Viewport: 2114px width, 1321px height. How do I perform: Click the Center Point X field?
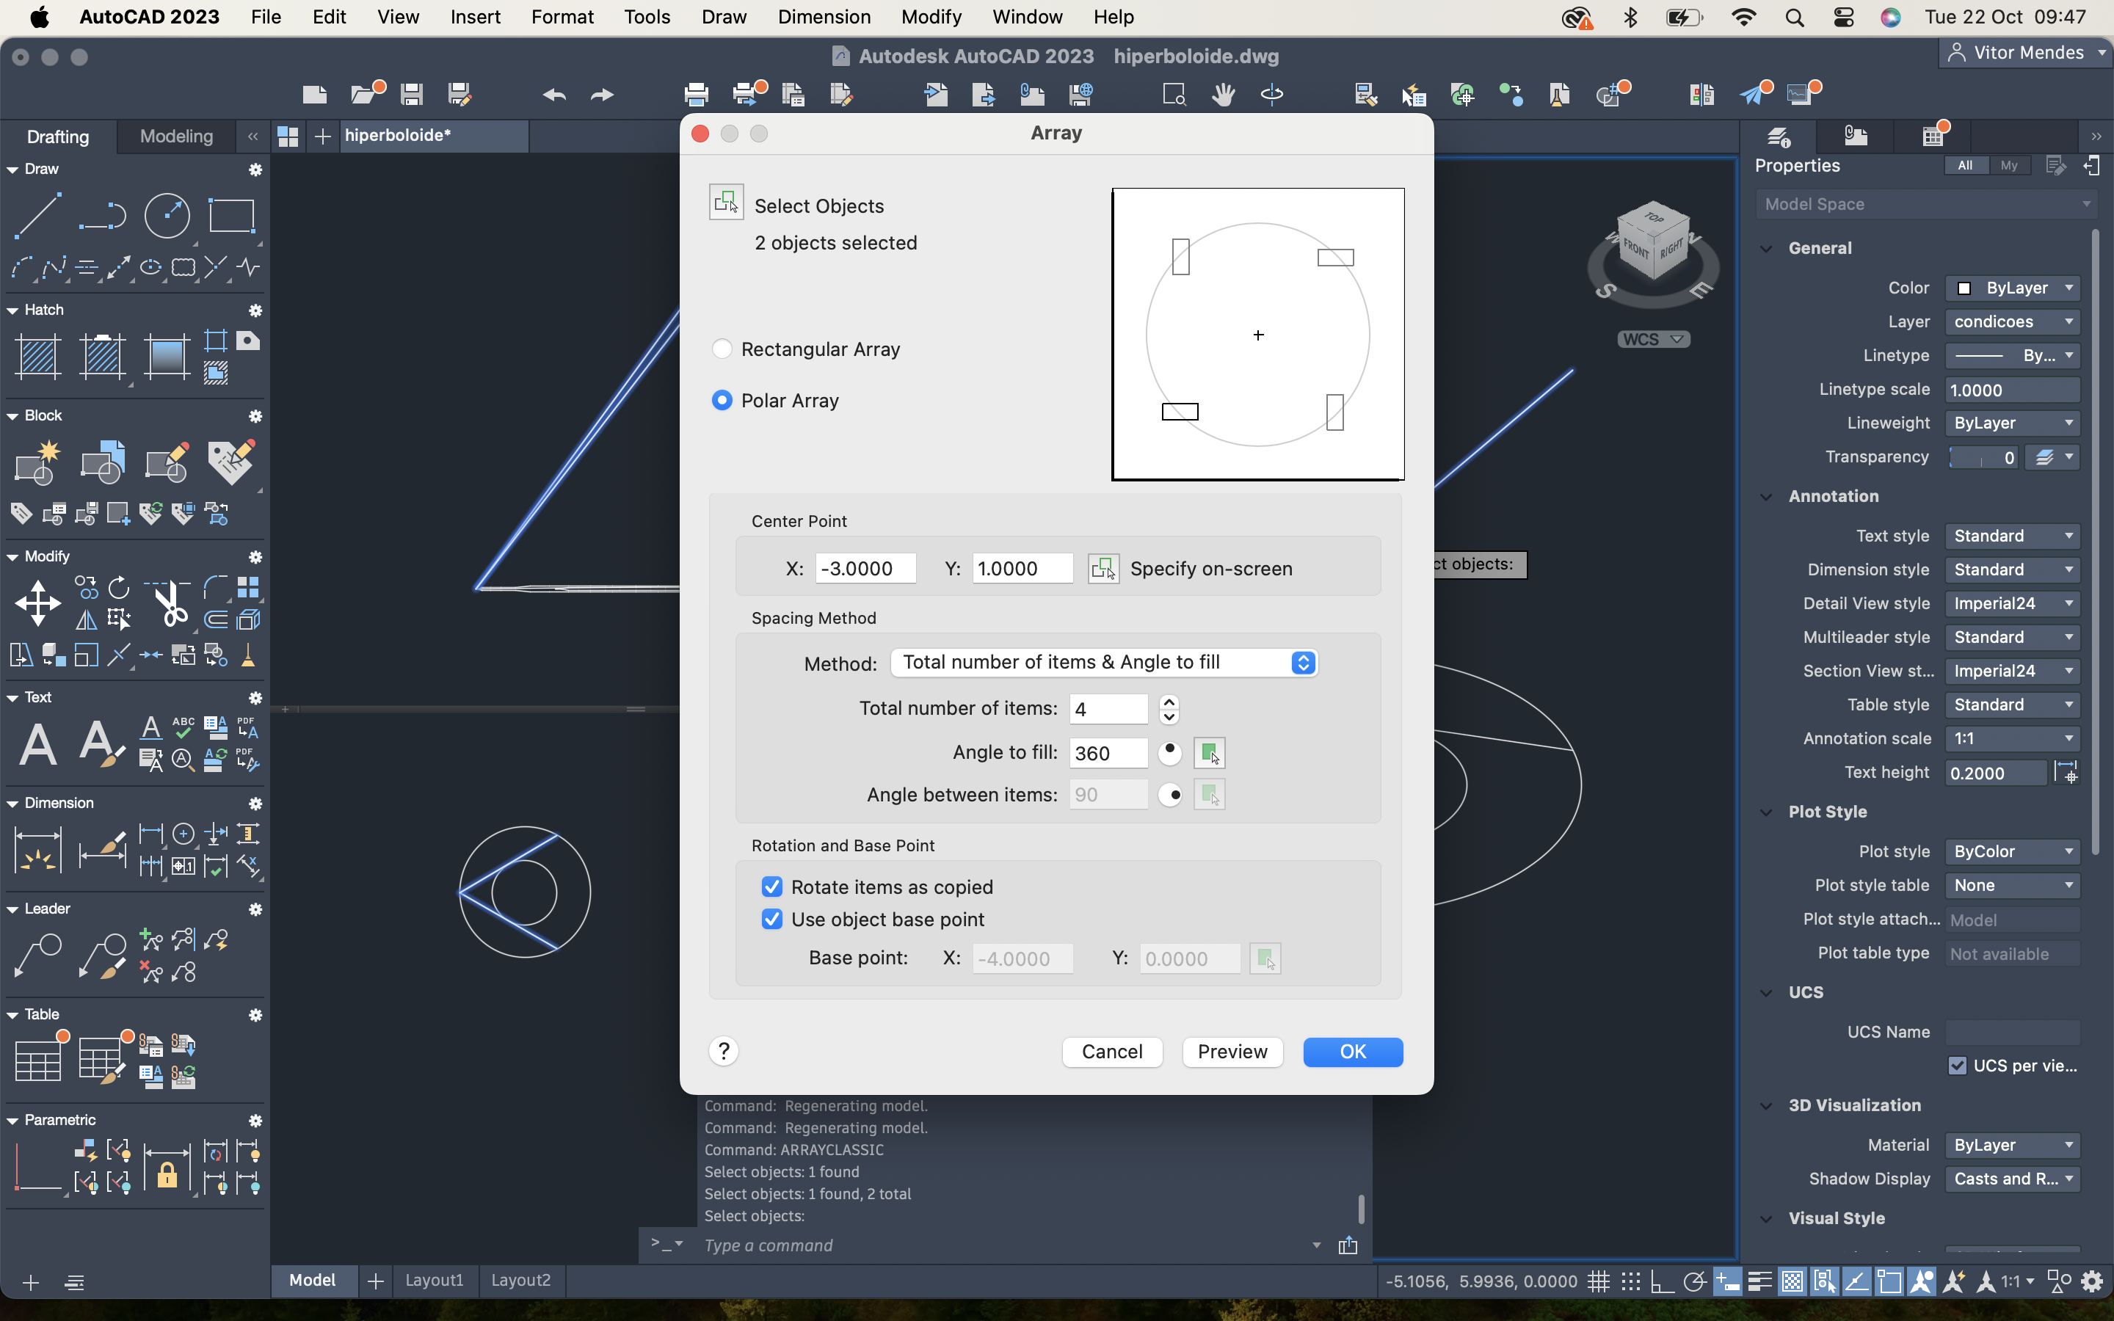point(865,568)
